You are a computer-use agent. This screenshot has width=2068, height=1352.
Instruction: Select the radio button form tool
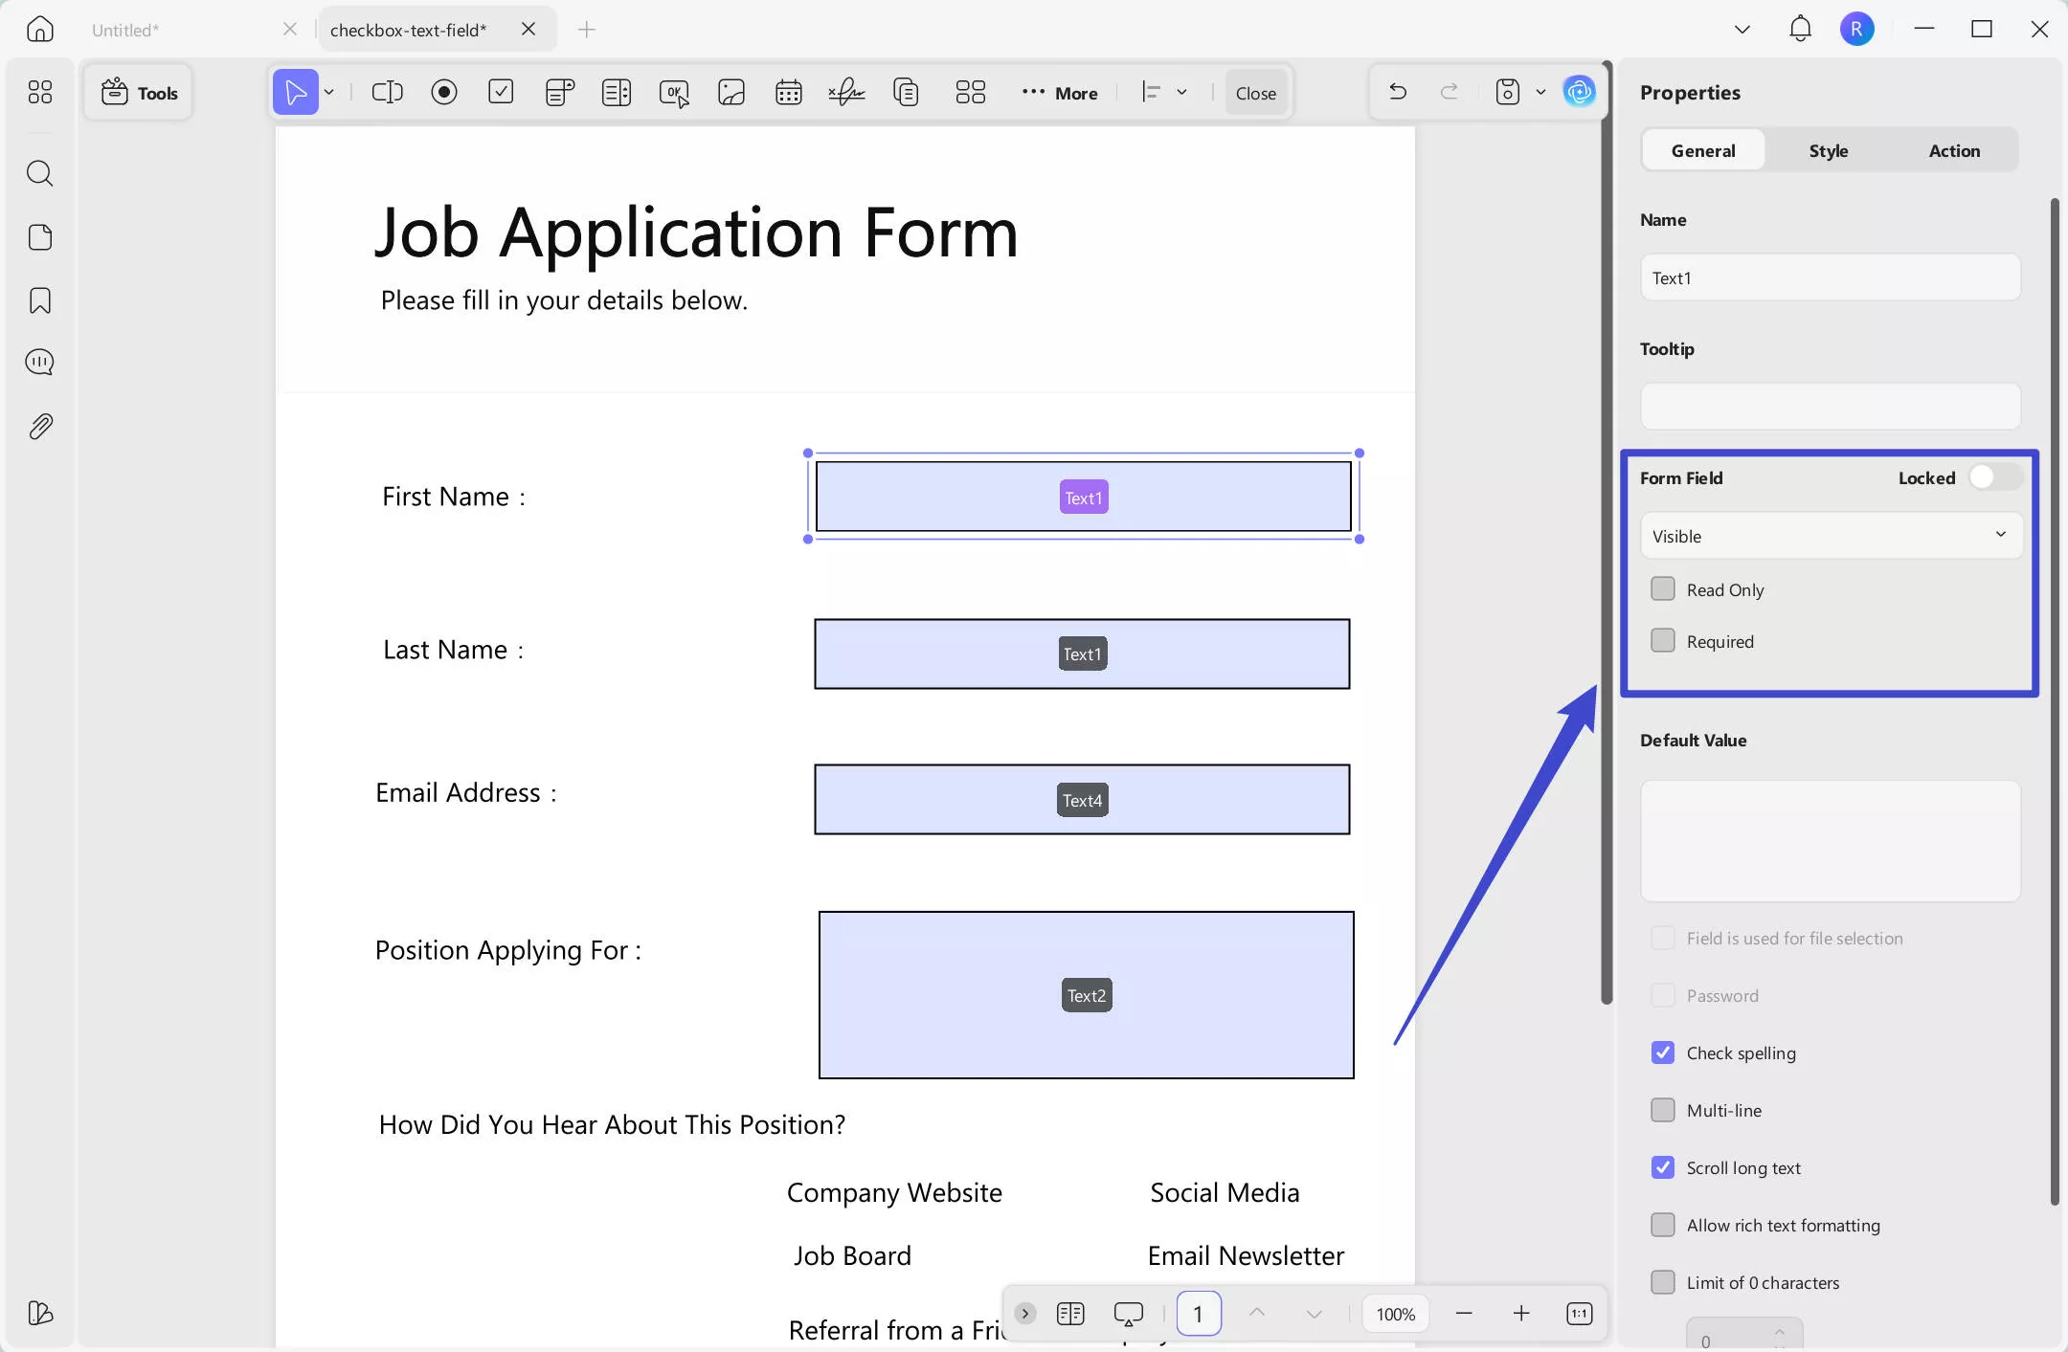[x=444, y=92]
